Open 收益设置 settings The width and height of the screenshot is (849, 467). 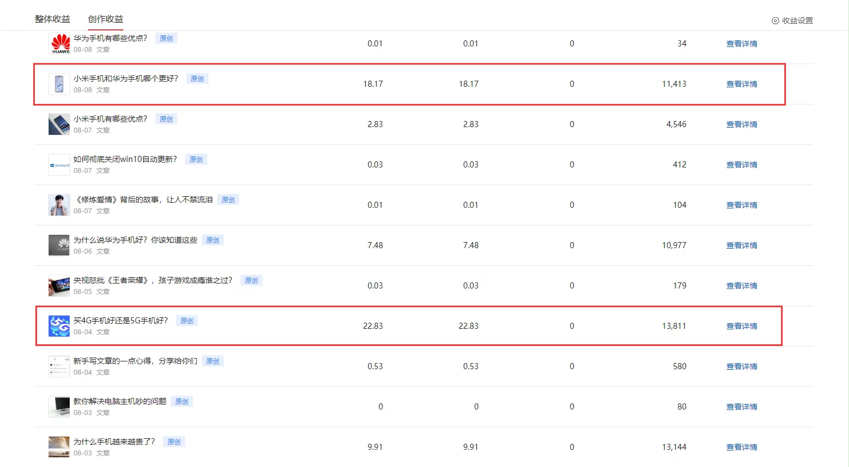click(792, 20)
